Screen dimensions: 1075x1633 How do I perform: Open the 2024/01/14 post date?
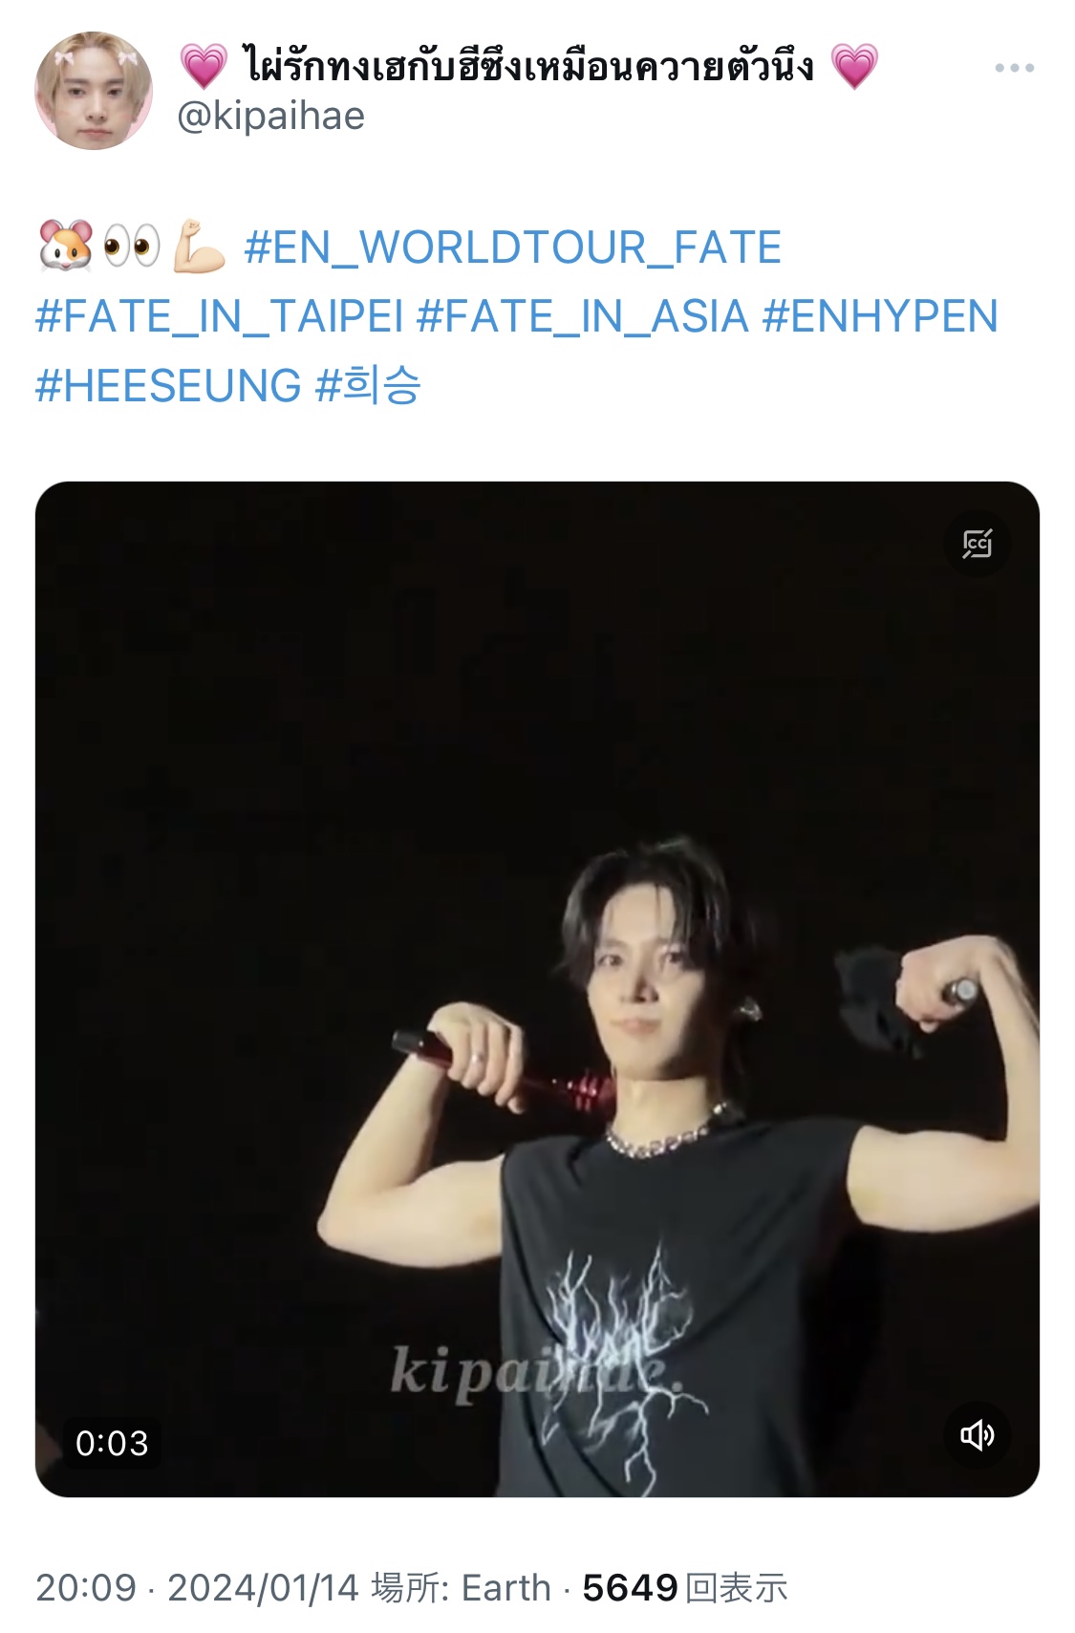click(263, 1588)
